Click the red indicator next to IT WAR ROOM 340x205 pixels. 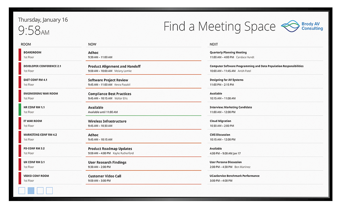click(20, 123)
